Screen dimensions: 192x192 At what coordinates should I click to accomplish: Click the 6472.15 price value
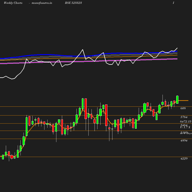[x=185, y=121]
